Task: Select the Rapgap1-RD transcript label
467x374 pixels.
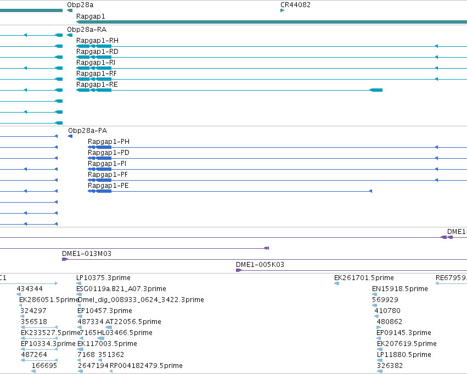Action: pos(97,52)
